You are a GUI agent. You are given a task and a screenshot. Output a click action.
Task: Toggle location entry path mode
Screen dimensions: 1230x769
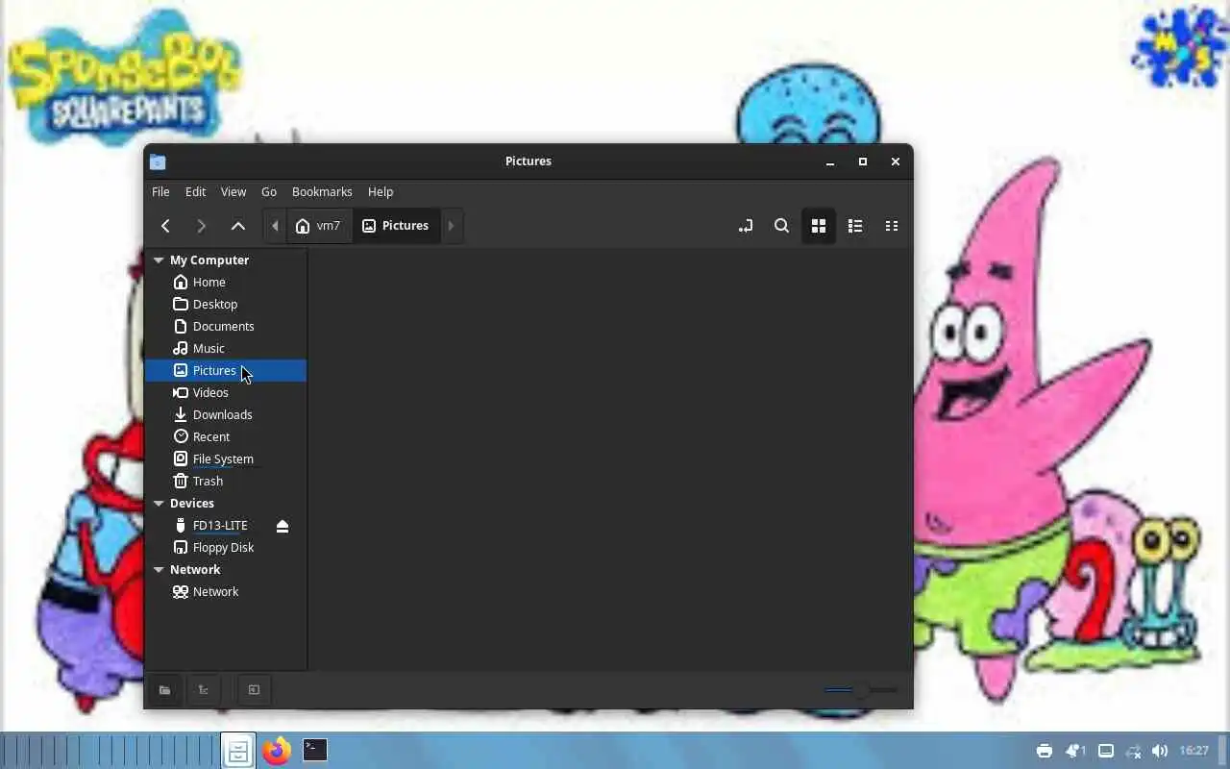click(x=746, y=226)
